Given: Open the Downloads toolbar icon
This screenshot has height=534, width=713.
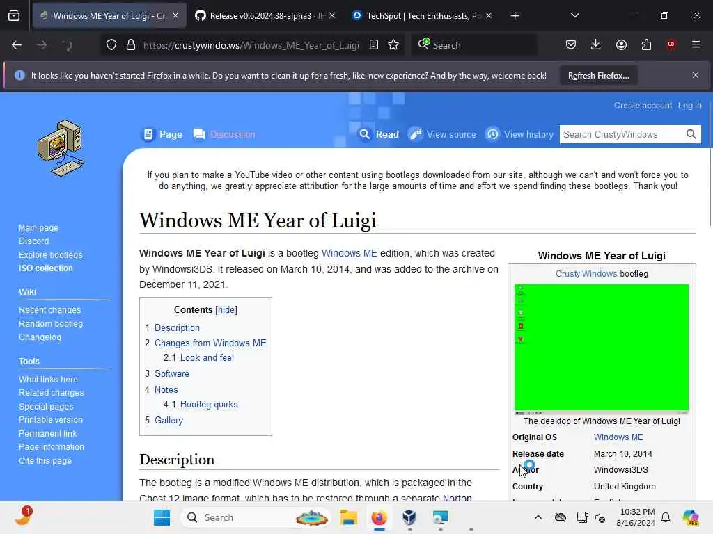Looking at the screenshot, I should pyautogui.click(x=596, y=45).
